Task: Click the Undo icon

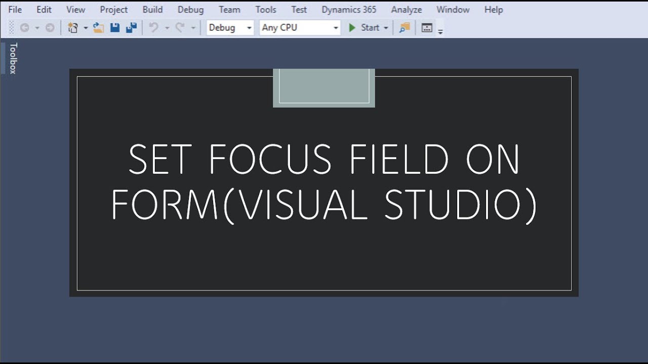Action: 154,28
